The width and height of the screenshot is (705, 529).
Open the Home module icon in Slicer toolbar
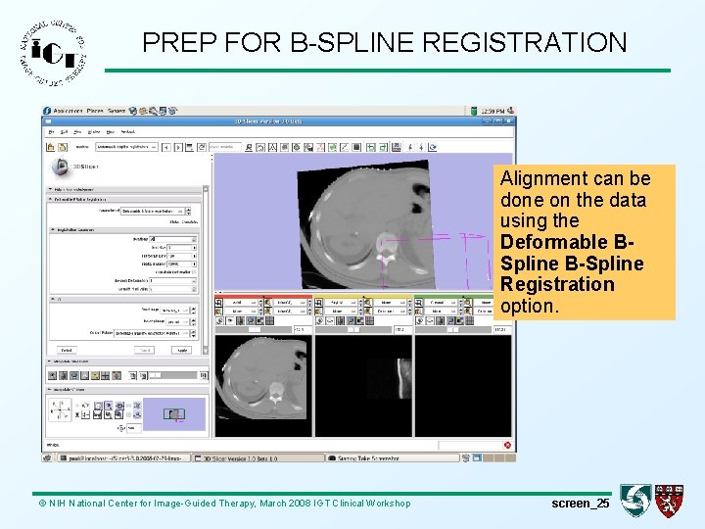click(50, 147)
